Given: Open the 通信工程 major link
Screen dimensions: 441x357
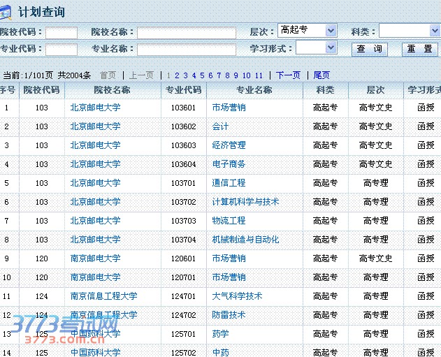Looking at the screenshot, I should click(229, 183).
